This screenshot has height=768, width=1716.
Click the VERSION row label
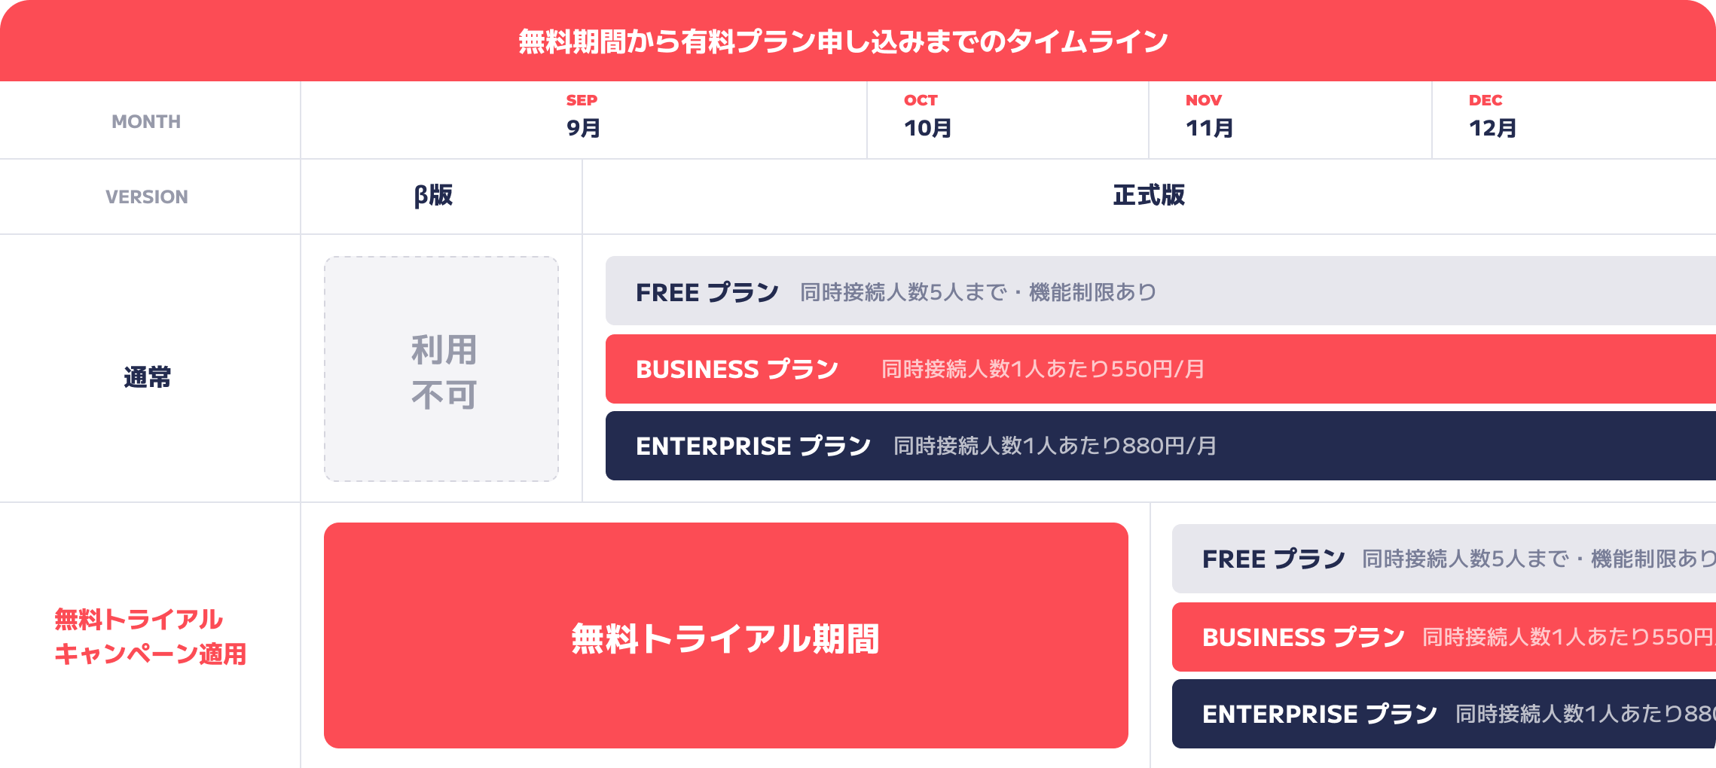[x=146, y=197]
